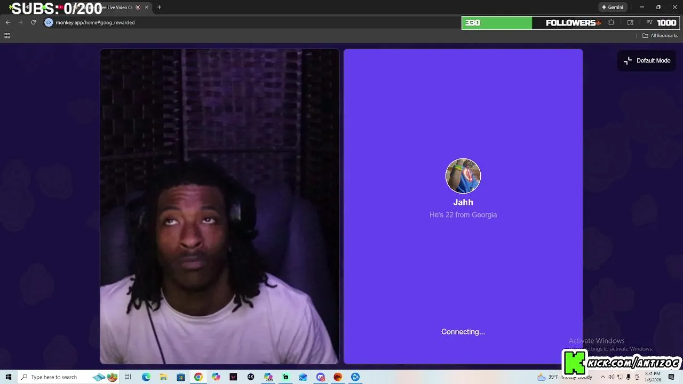The image size is (683, 384).
Task: Open the microphone tray icon
Action: [628, 377]
